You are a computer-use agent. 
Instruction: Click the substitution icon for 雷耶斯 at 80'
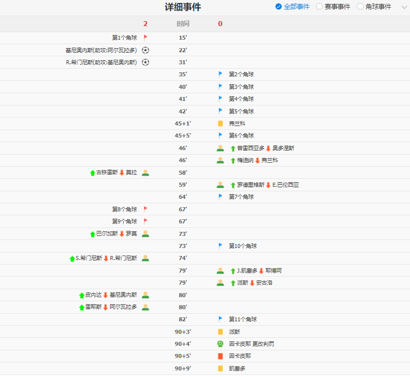pos(145,307)
